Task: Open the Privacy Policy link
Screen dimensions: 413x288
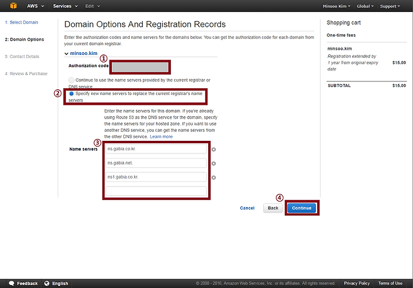Action: (x=357, y=283)
